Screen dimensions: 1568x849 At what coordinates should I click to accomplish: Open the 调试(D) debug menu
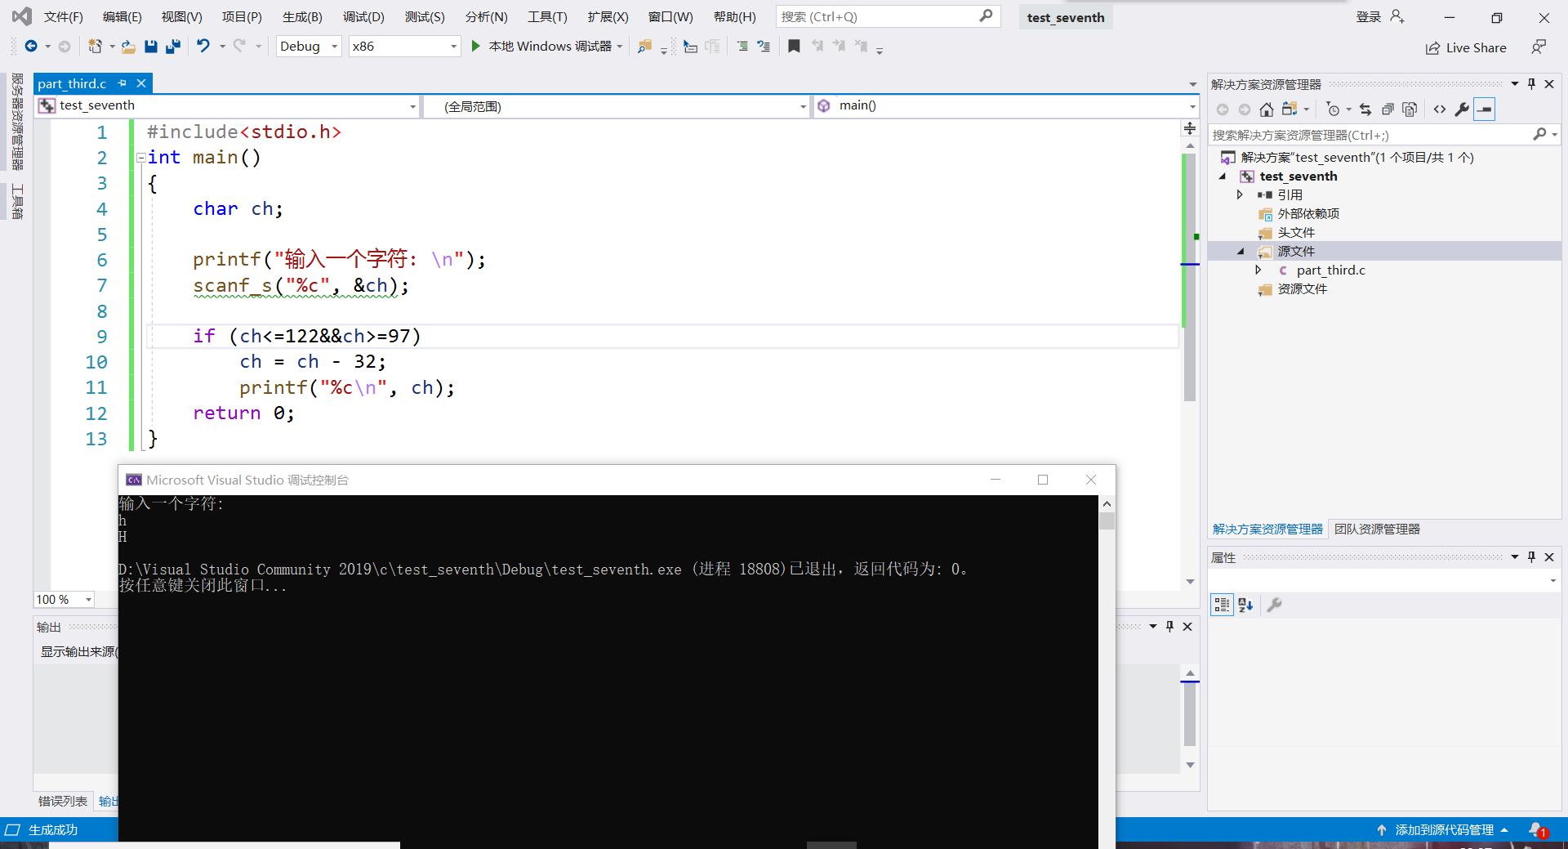tap(363, 16)
